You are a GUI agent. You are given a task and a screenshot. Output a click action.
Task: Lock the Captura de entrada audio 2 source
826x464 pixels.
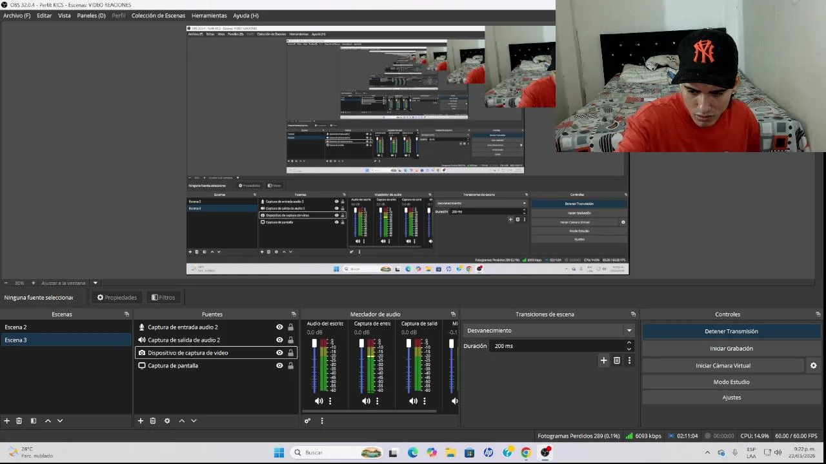pyautogui.click(x=291, y=327)
